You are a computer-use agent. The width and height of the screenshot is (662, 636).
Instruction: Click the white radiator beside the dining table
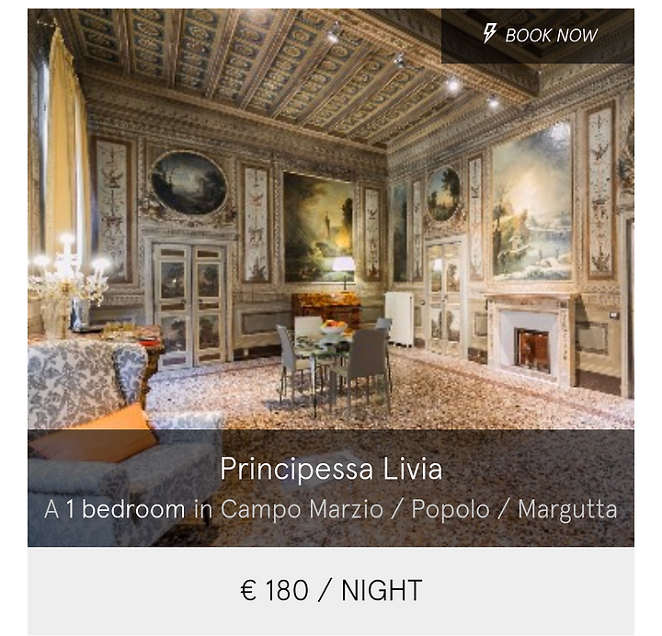(x=399, y=318)
